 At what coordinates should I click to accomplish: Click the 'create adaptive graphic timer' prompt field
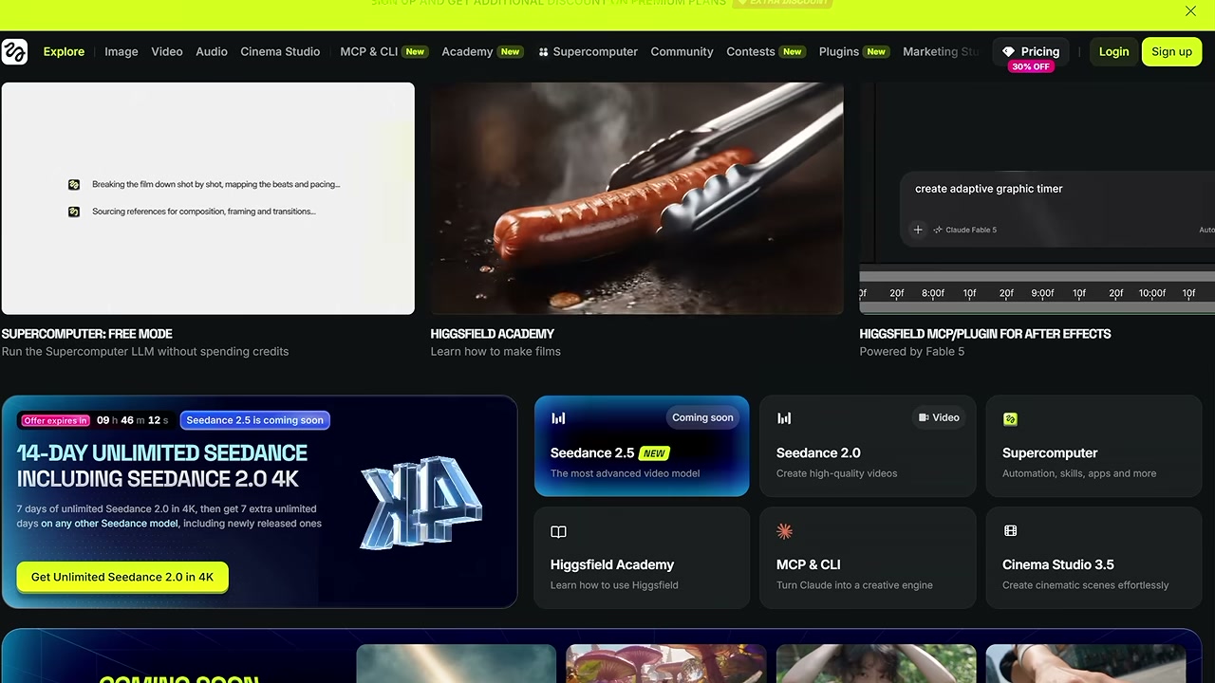click(1057, 209)
